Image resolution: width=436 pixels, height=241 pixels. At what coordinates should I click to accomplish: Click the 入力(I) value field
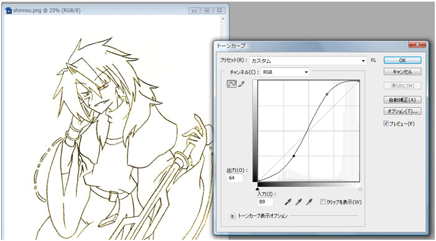coord(265,202)
